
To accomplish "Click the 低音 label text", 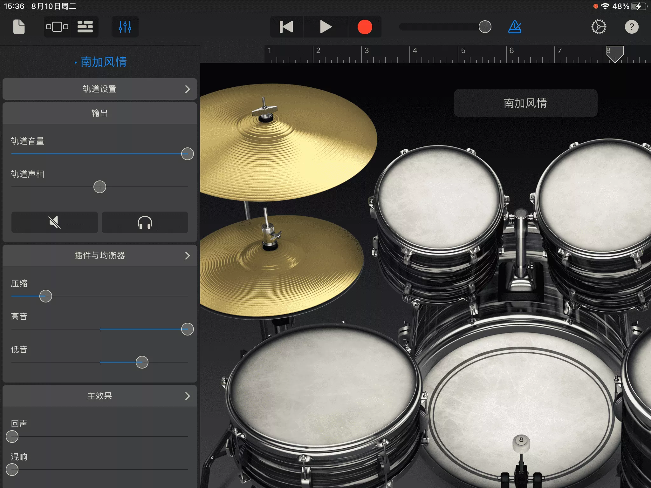I will point(19,349).
